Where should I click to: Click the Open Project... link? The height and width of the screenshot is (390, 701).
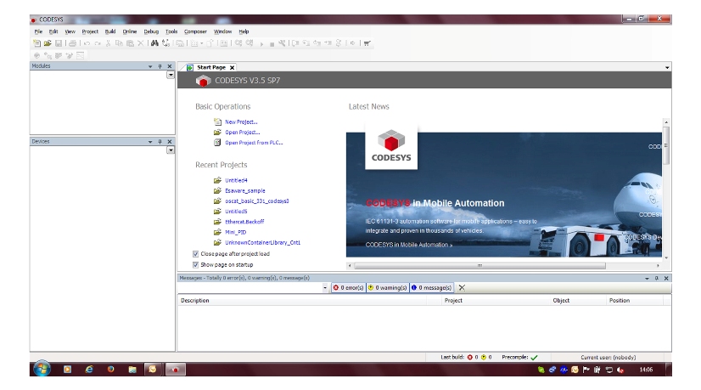243,132
